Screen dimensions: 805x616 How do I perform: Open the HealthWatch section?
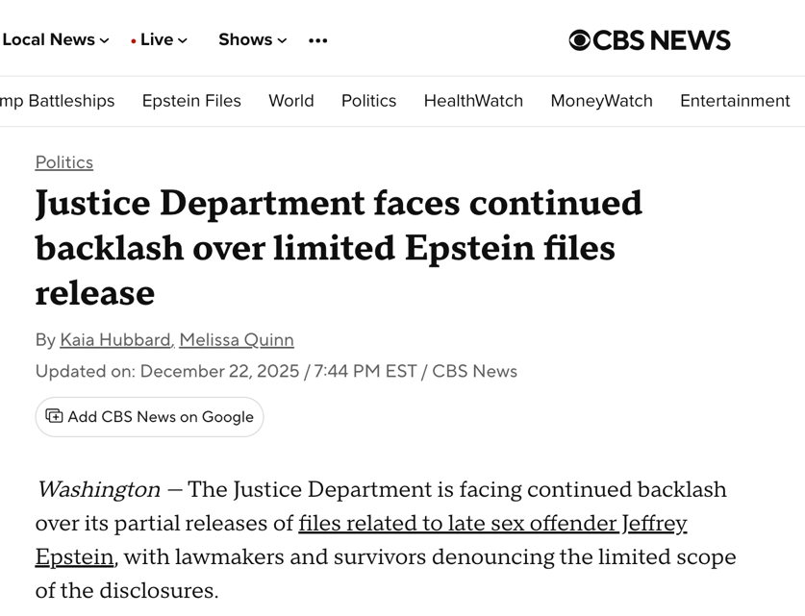[473, 101]
